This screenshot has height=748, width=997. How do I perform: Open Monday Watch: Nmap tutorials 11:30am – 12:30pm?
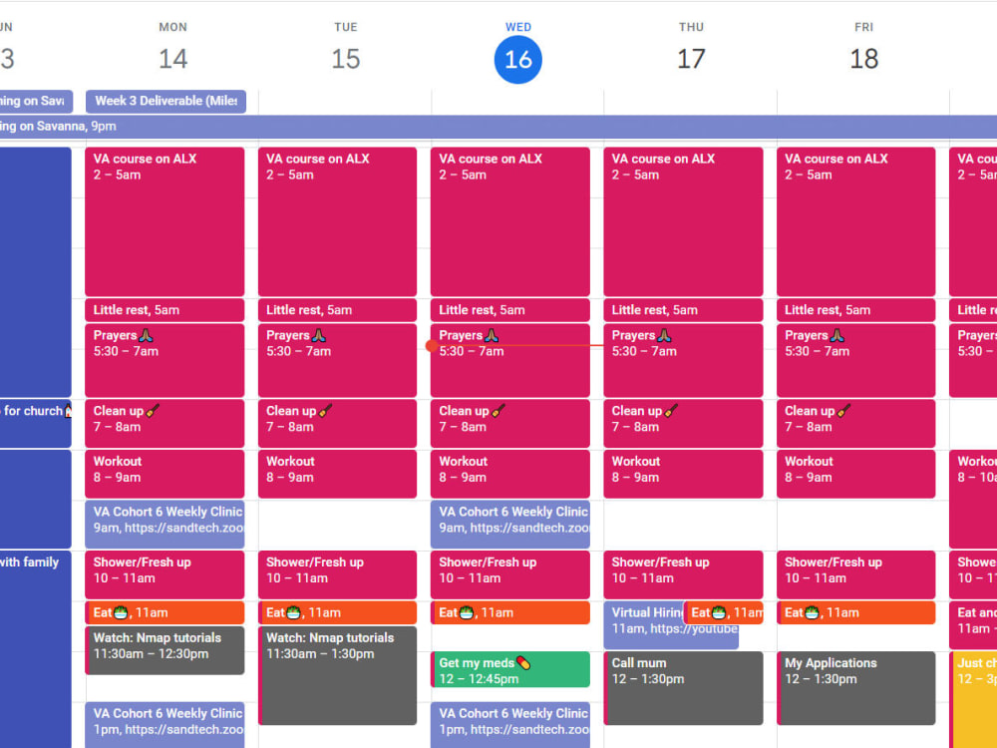click(x=165, y=650)
